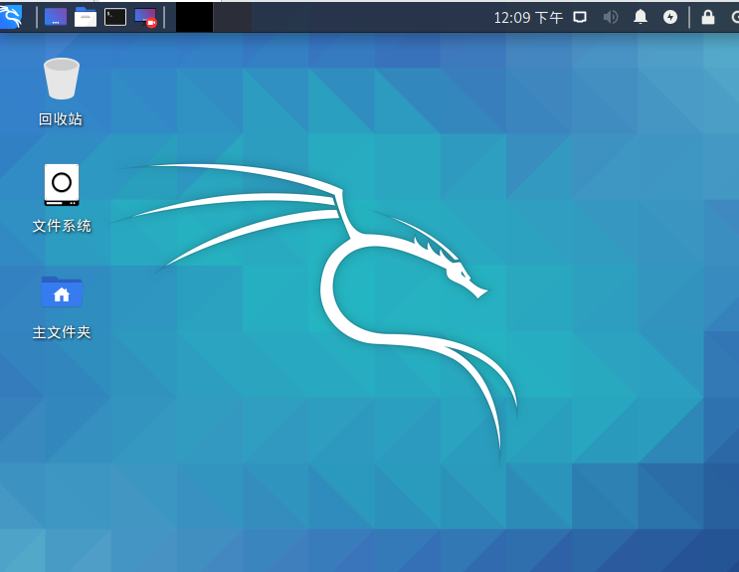The height and width of the screenshot is (572, 739).
Task: Click the display monitor tray icon
Action: coord(580,18)
